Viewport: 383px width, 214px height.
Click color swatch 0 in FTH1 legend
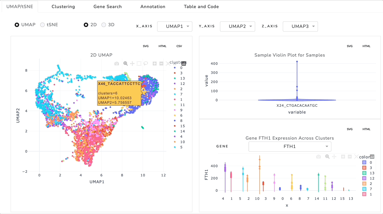click(364, 162)
